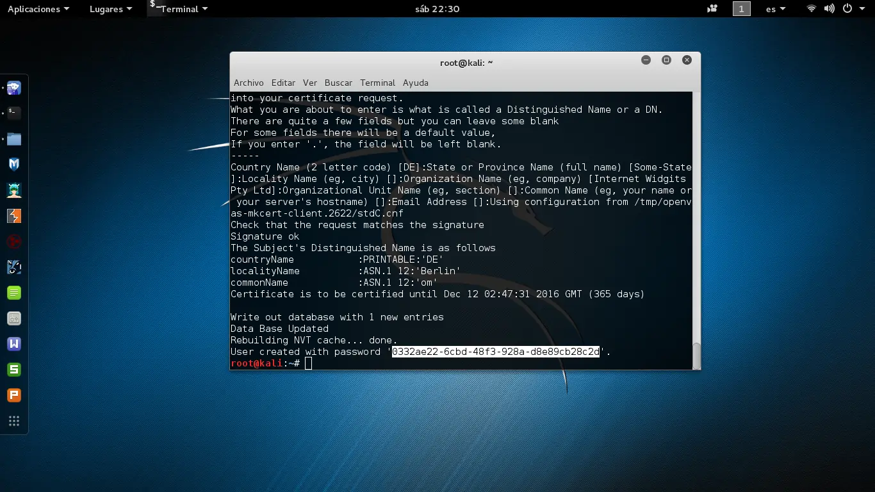Open the Buscar menu
This screenshot has height=492, width=875.
point(338,83)
